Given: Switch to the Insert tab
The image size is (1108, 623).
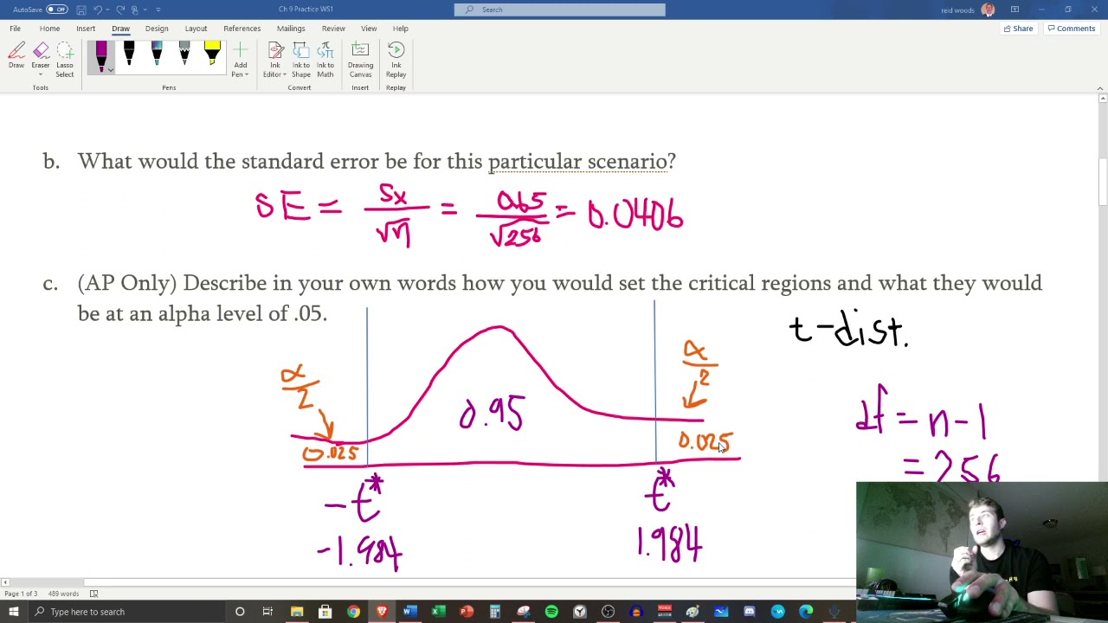Looking at the screenshot, I should pos(86,29).
